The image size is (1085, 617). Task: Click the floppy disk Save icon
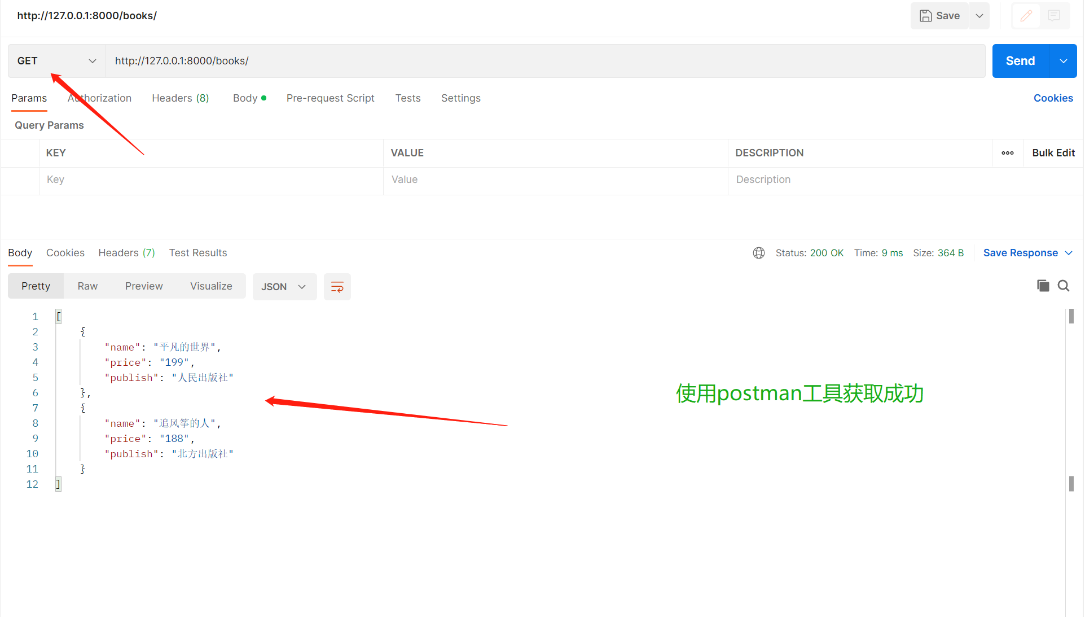tap(926, 16)
